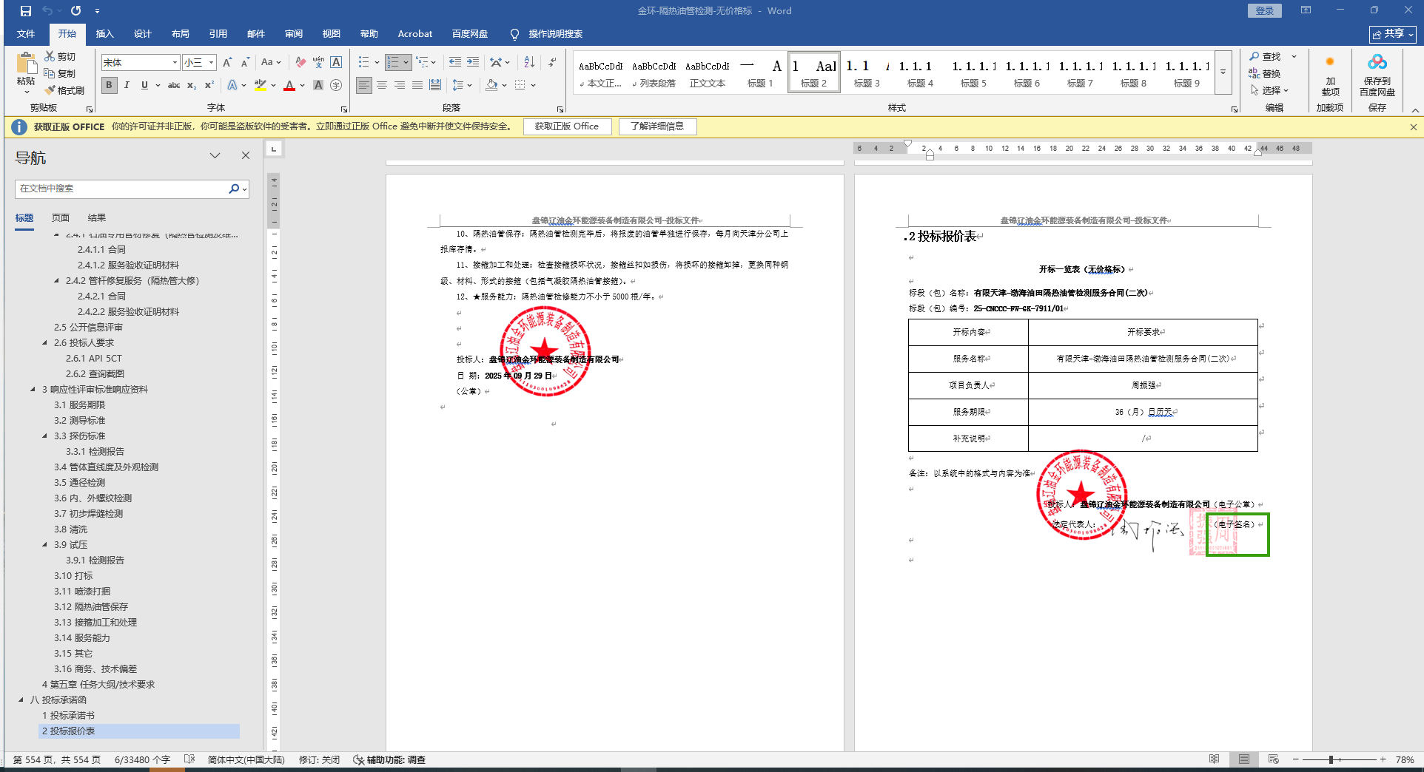This screenshot has width=1424, height=772.
Task: Open 查找 in the editing group
Action: (x=1265, y=56)
